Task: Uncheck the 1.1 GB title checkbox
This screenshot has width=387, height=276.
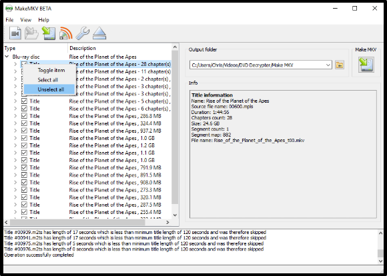Action: [24, 153]
